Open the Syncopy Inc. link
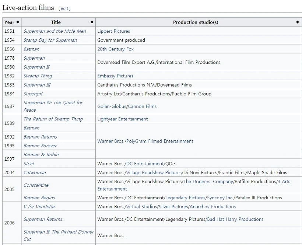Screen dimensions: 302x245 click(x=220, y=198)
